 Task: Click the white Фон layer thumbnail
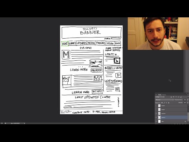(159, 121)
